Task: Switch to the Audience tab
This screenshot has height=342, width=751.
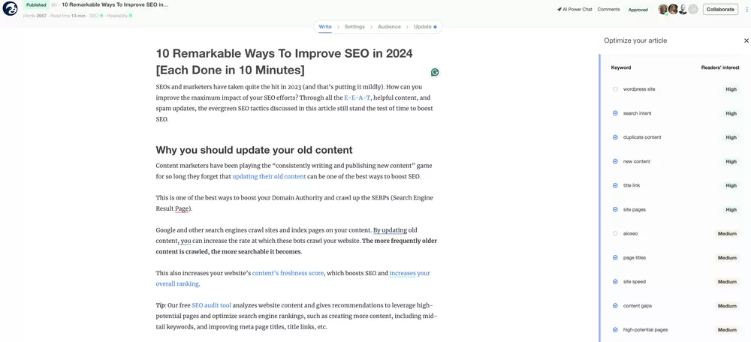Action: [389, 27]
